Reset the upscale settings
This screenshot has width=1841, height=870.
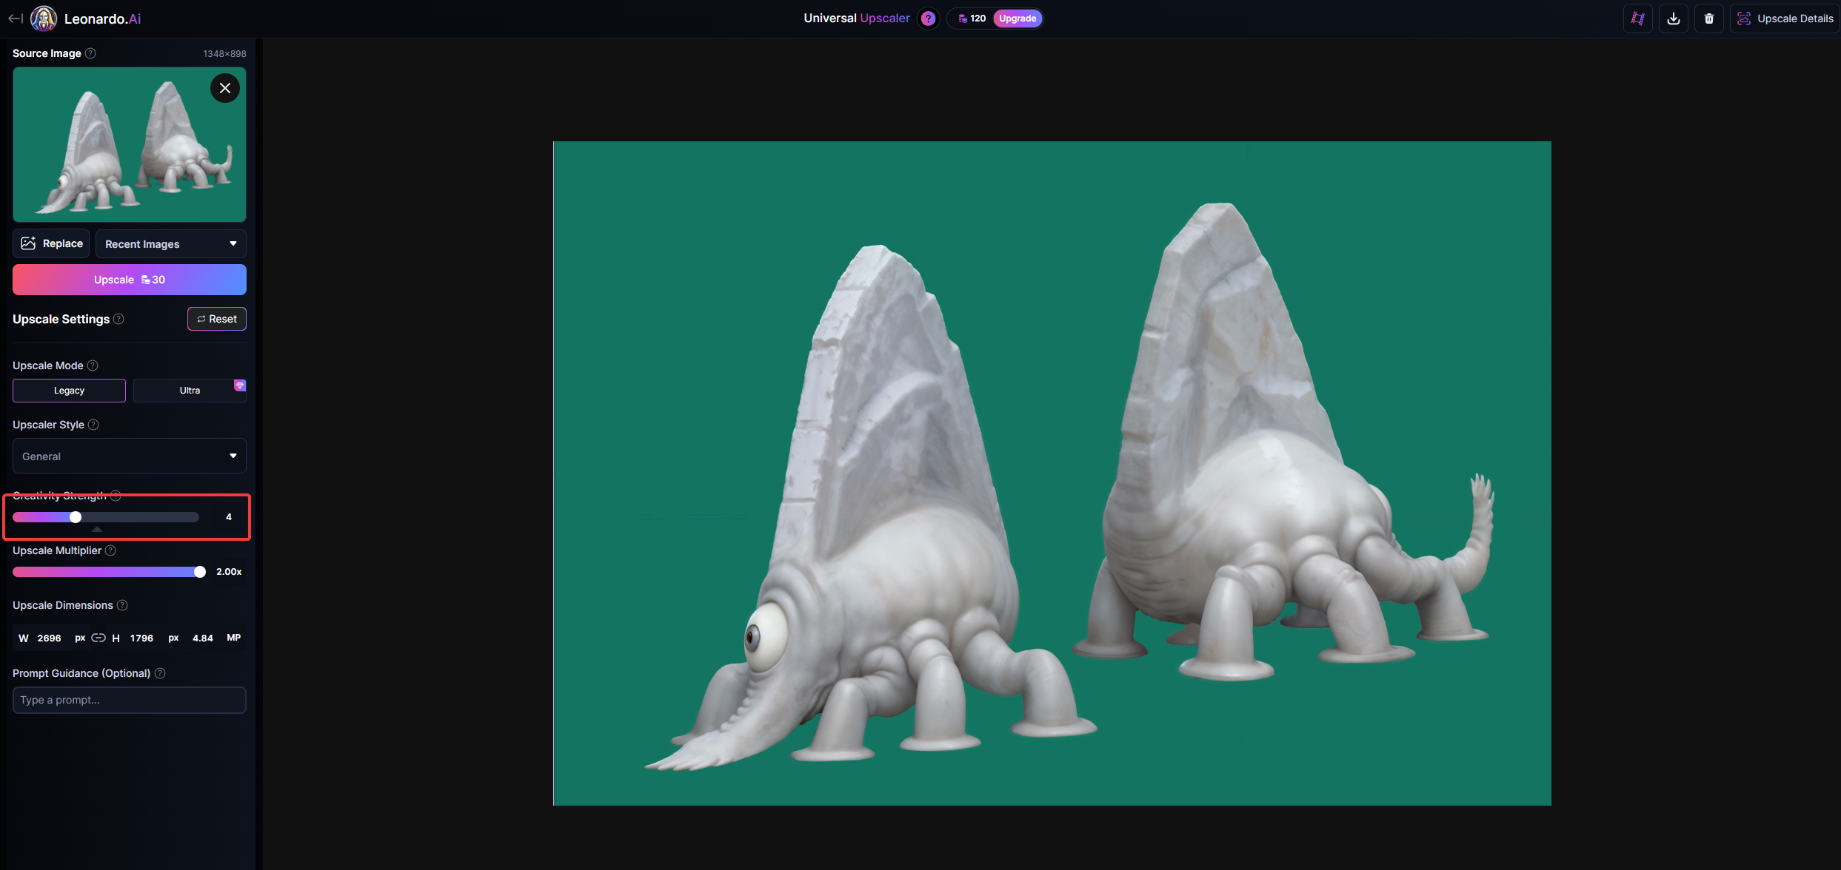coord(216,319)
